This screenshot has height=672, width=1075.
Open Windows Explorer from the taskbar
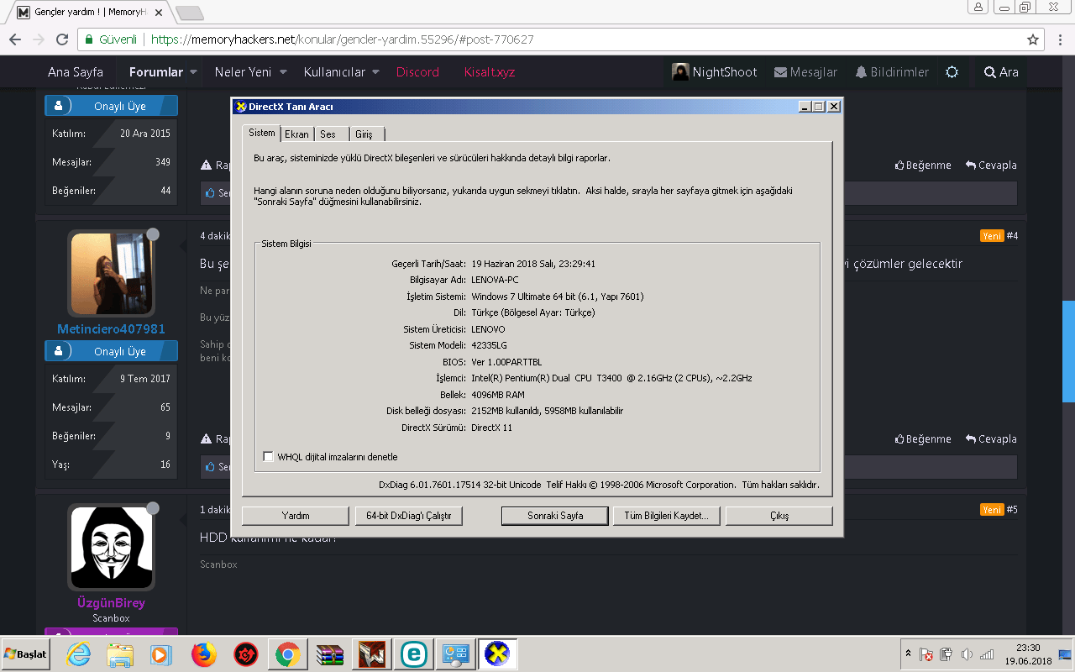pos(121,654)
